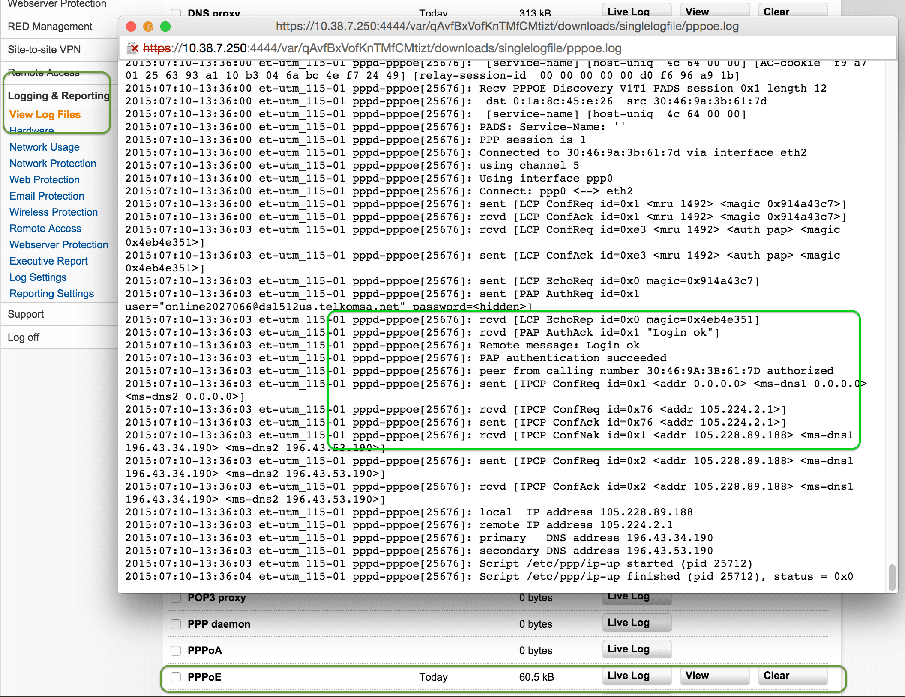Open Web Protection reporting page
905x697 pixels.
point(45,180)
